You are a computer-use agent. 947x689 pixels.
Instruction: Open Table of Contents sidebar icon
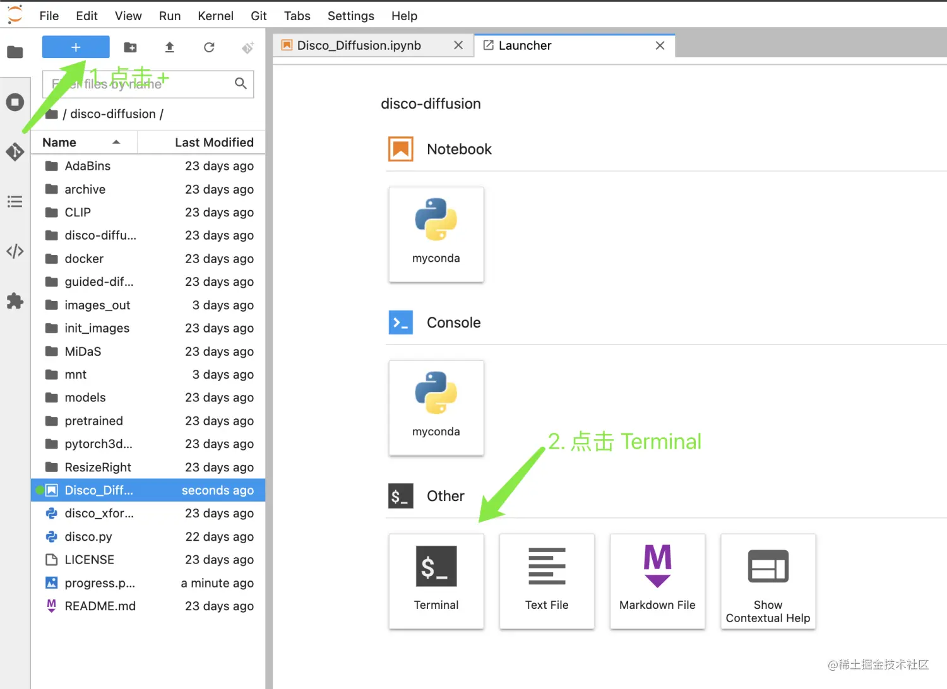coord(15,201)
